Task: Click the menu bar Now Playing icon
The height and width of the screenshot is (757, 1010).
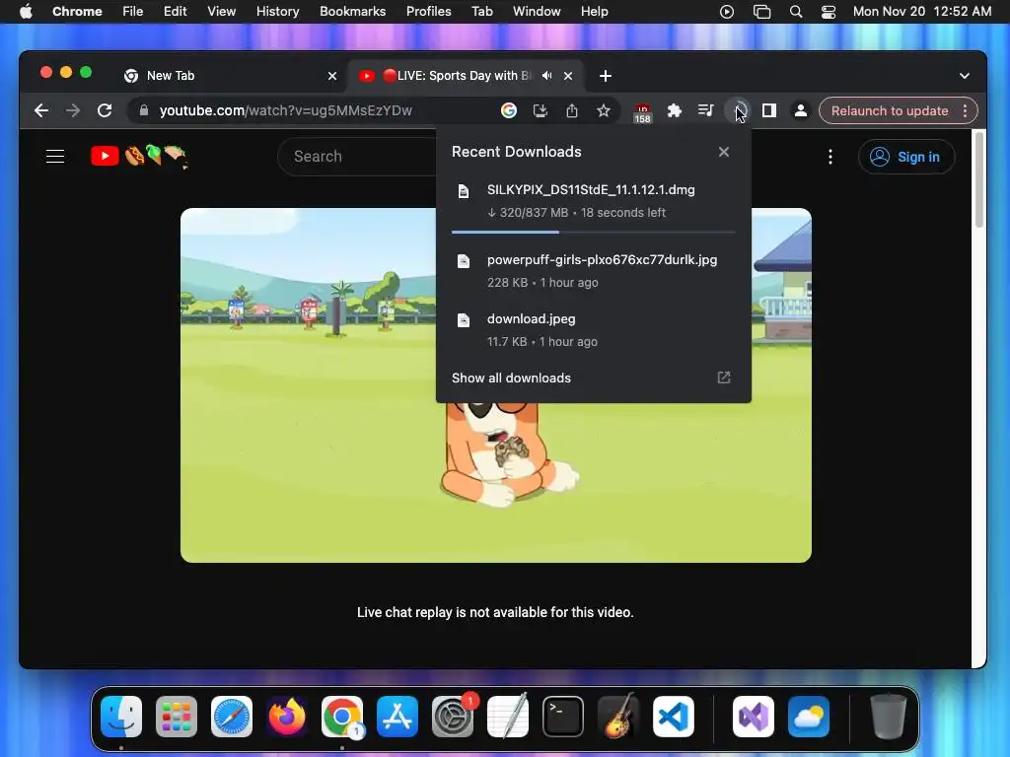Action: 727,12
